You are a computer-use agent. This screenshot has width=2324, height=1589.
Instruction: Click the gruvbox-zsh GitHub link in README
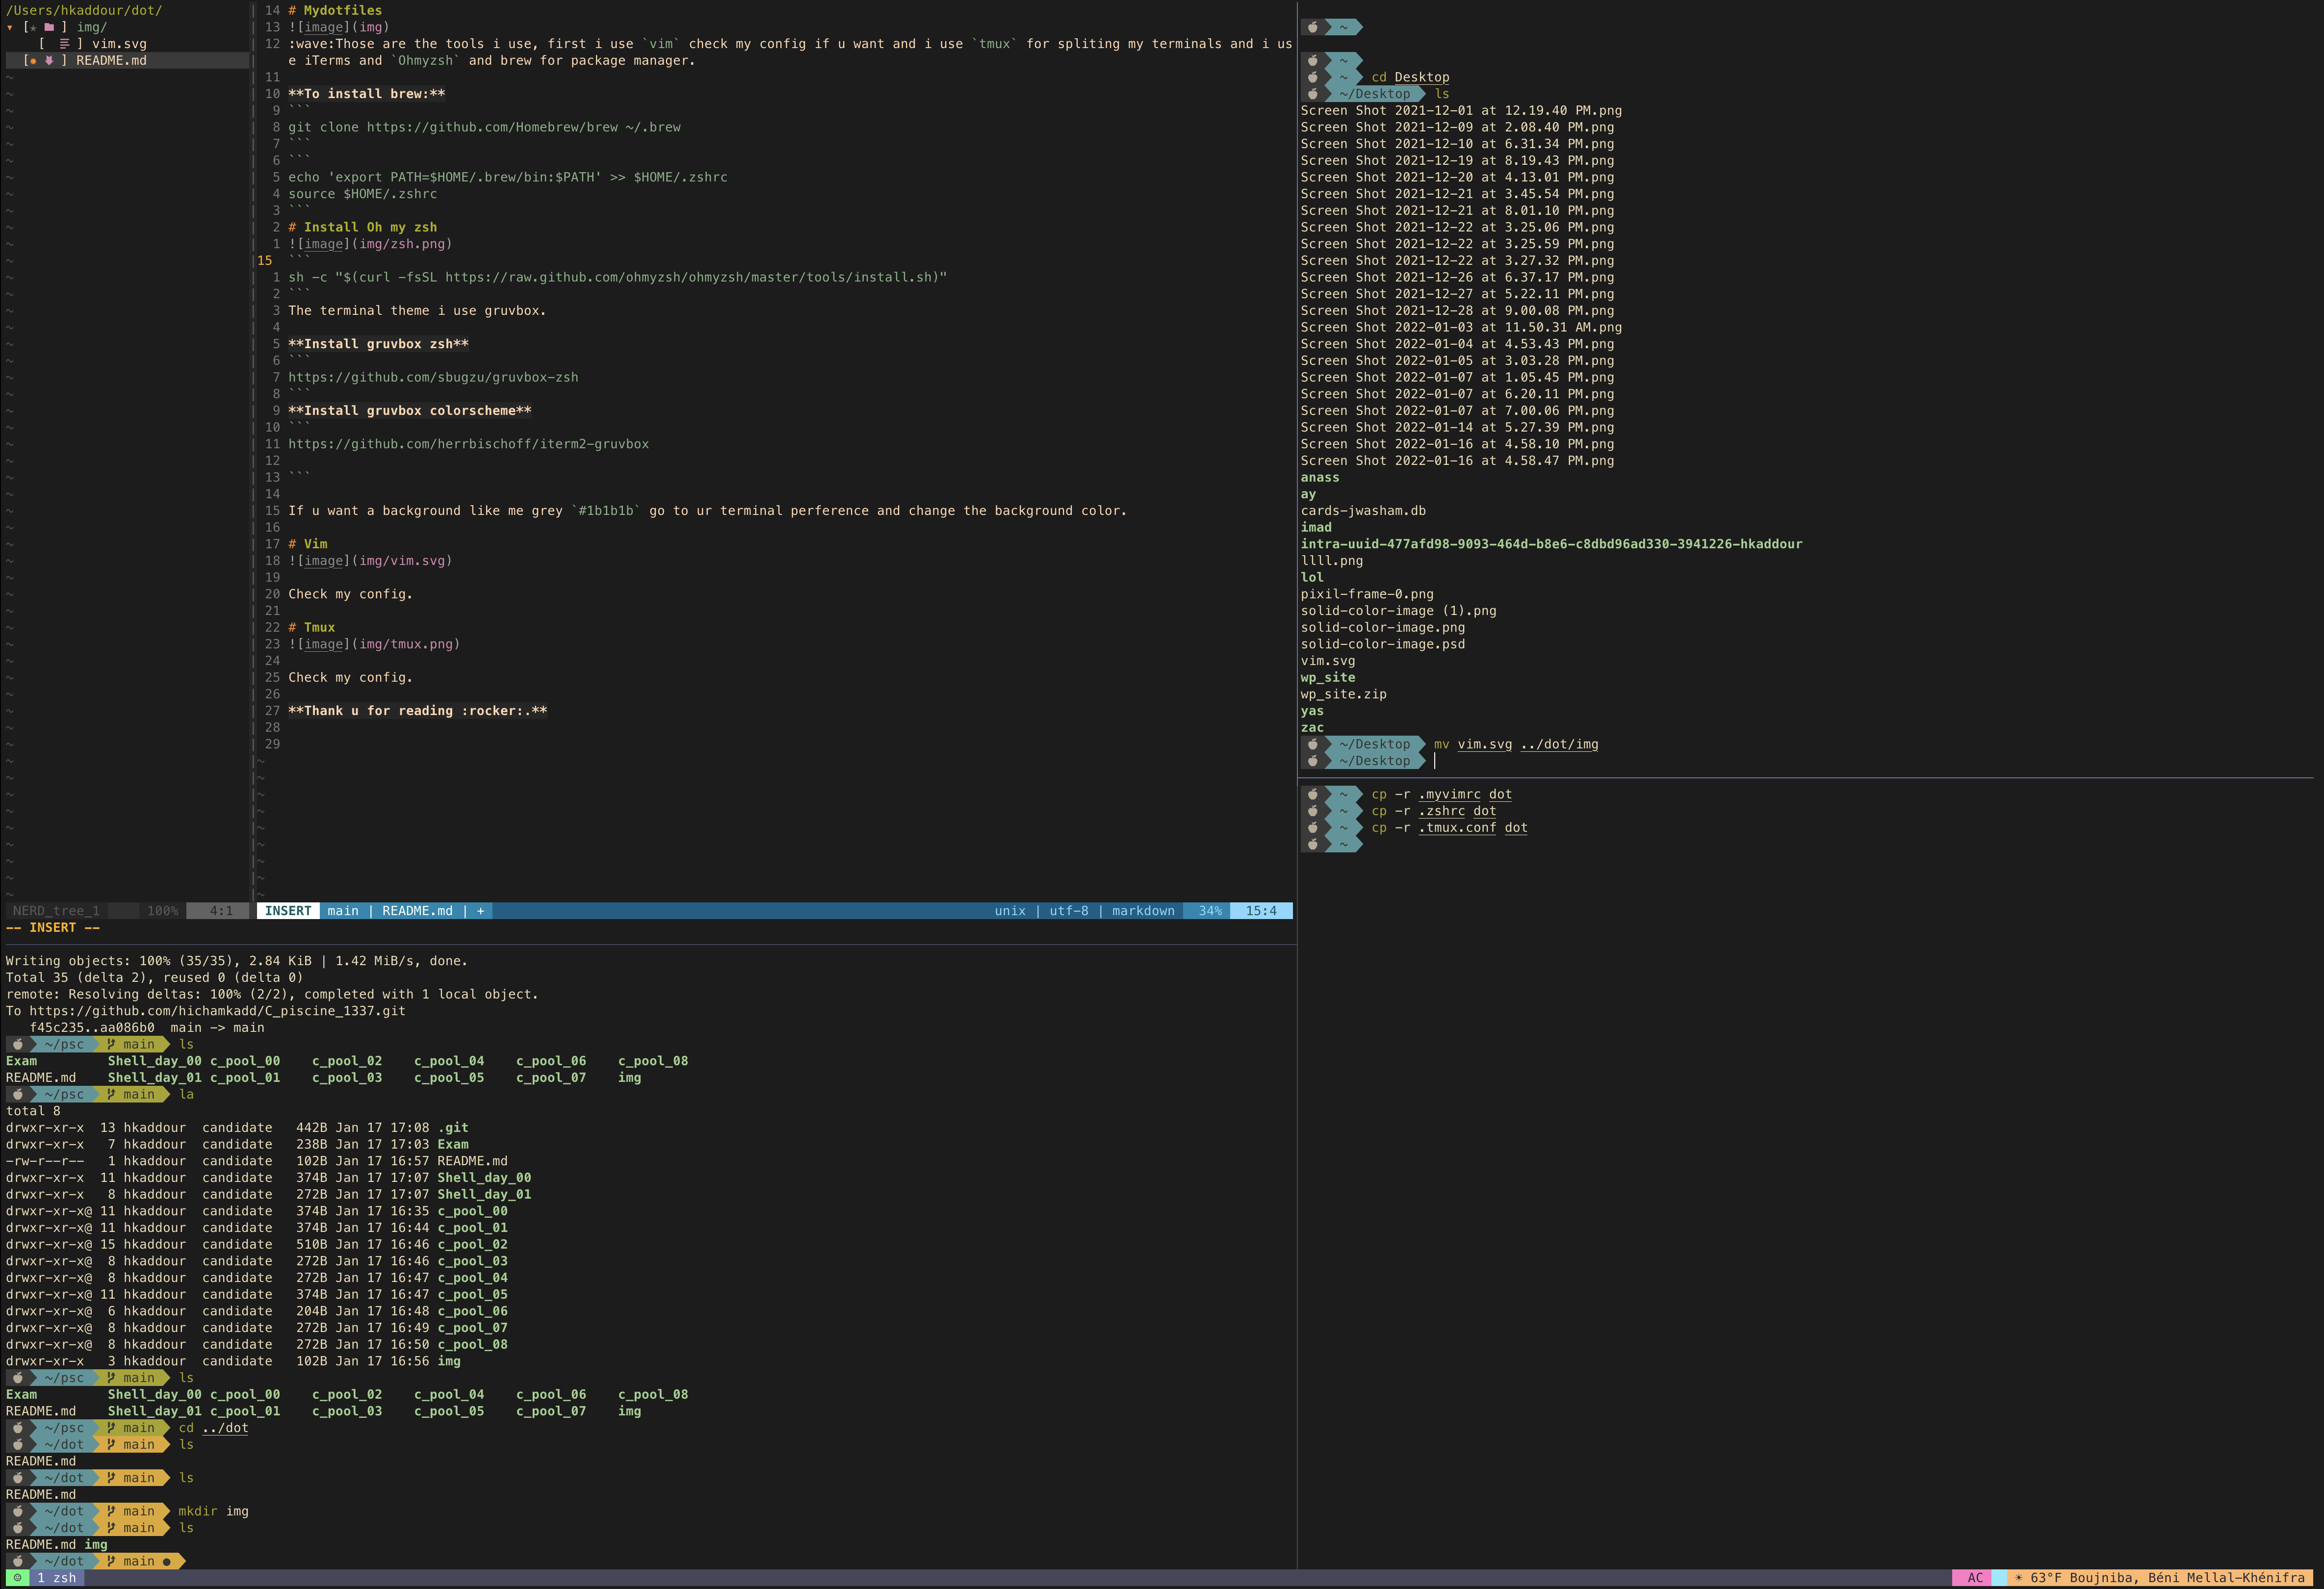pos(433,377)
